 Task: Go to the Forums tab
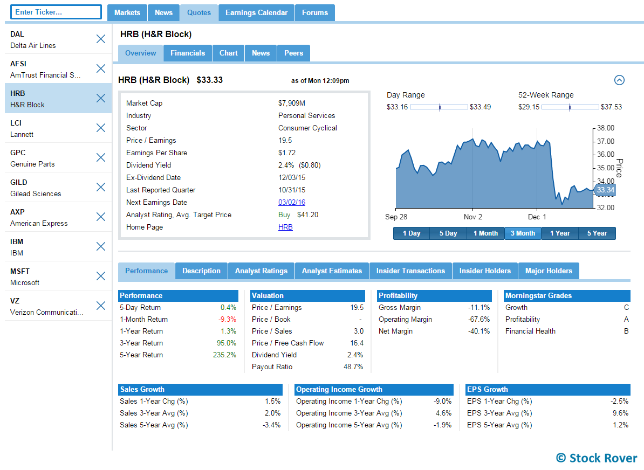point(315,13)
